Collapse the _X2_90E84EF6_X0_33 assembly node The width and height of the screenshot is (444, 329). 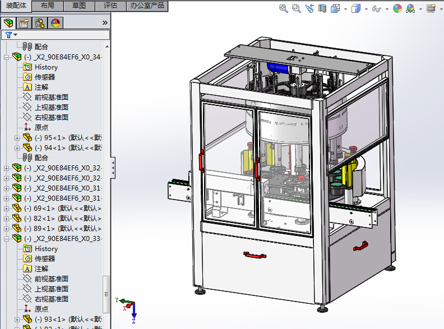7,239
